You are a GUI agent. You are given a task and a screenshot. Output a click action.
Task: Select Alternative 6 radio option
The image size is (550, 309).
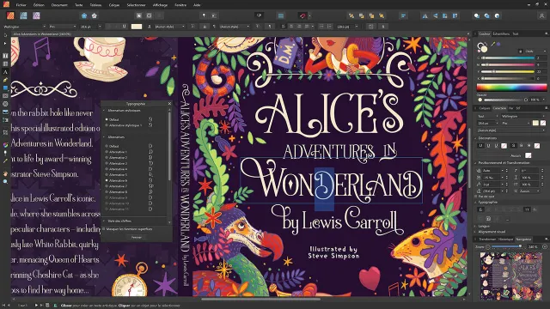coord(107,180)
